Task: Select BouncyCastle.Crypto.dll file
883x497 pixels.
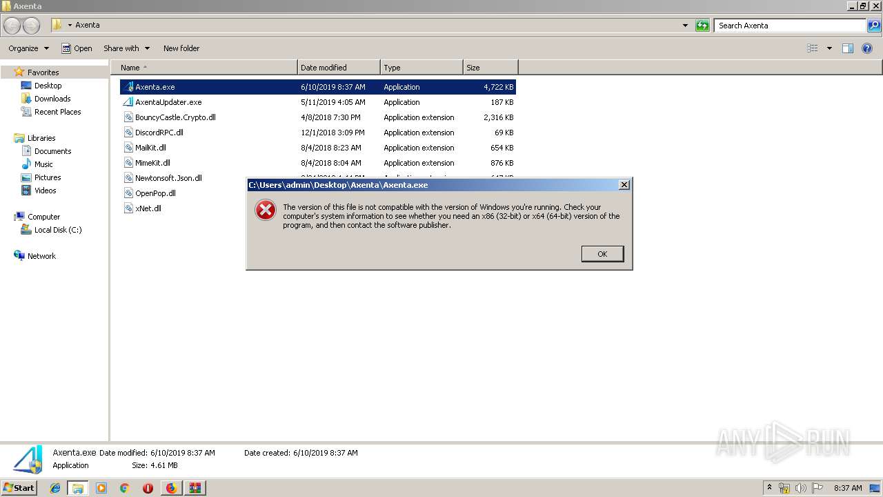Action: [175, 117]
